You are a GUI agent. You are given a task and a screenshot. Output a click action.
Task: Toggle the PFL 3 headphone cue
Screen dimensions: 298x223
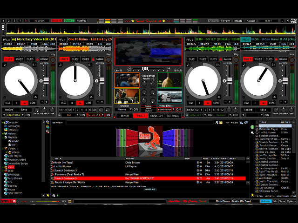[x=6, y=39]
